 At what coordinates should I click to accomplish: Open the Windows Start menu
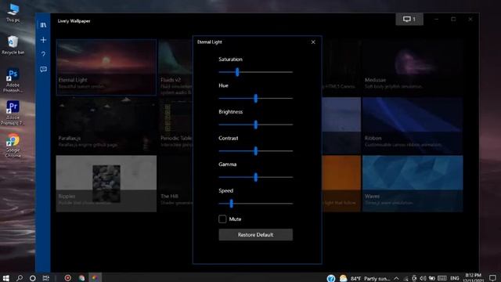5,278
